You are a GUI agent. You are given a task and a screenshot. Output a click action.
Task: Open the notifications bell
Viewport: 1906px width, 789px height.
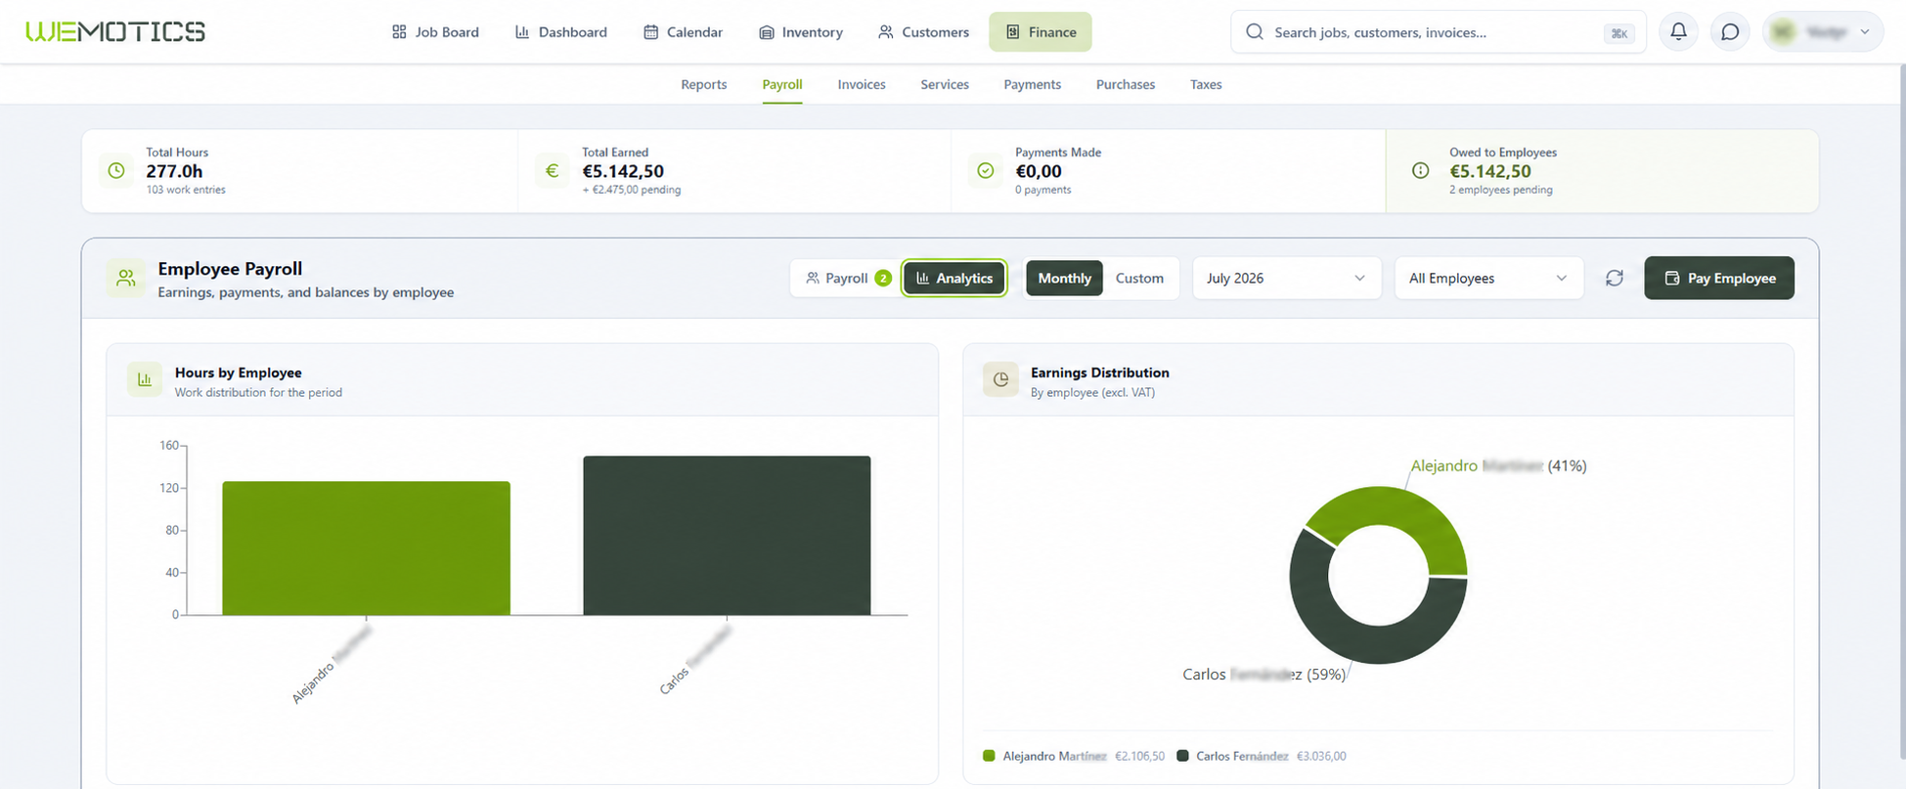[1678, 31]
